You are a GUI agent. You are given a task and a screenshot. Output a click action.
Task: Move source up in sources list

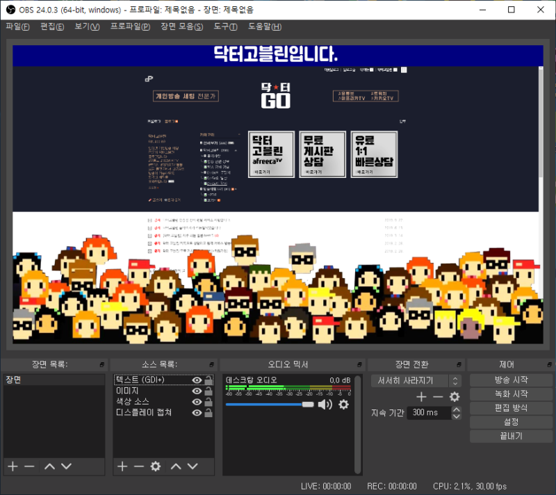point(176,466)
